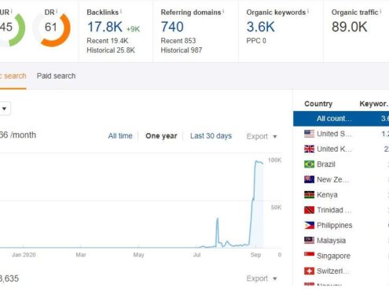Click the Switzerland flag icon
The height and width of the screenshot is (291, 389).
click(x=309, y=271)
